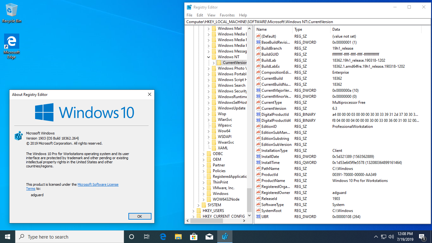432x243 pixels.
Task: Open Task View on the taskbar
Action: (x=147, y=237)
